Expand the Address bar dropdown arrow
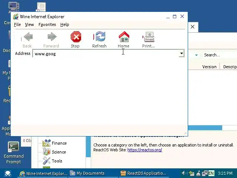237x178 pixels. tap(181, 53)
